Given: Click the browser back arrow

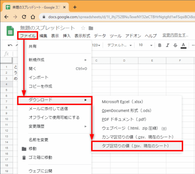Looking at the screenshot, I should (6, 17).
